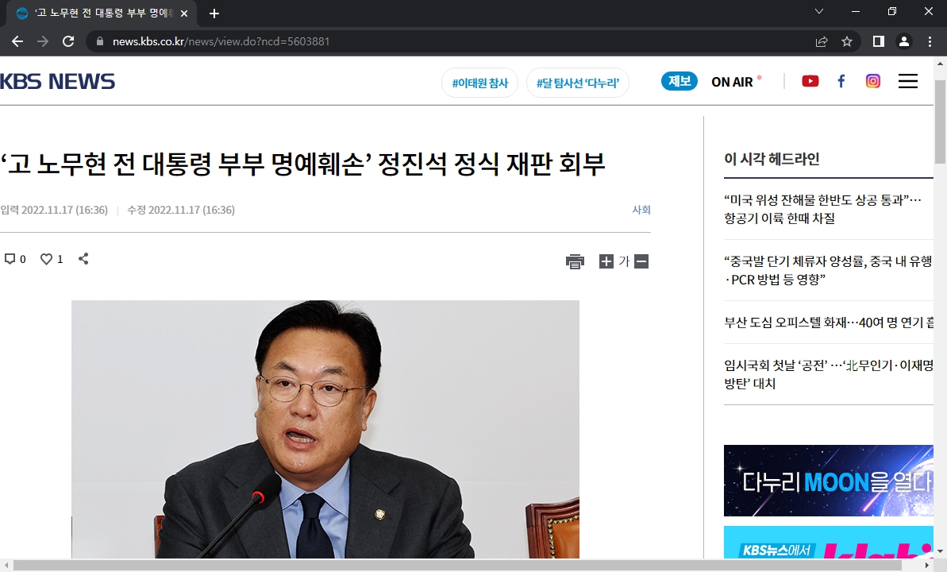The width and height of the screenshot is (947, 572).
Task: Open Chrome three-dot menu
Action: [930, 41]
